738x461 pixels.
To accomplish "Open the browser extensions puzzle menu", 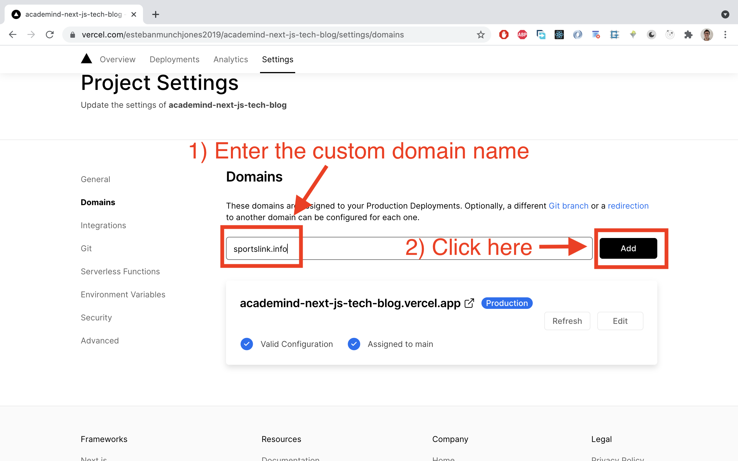I will tap(688, 35).
